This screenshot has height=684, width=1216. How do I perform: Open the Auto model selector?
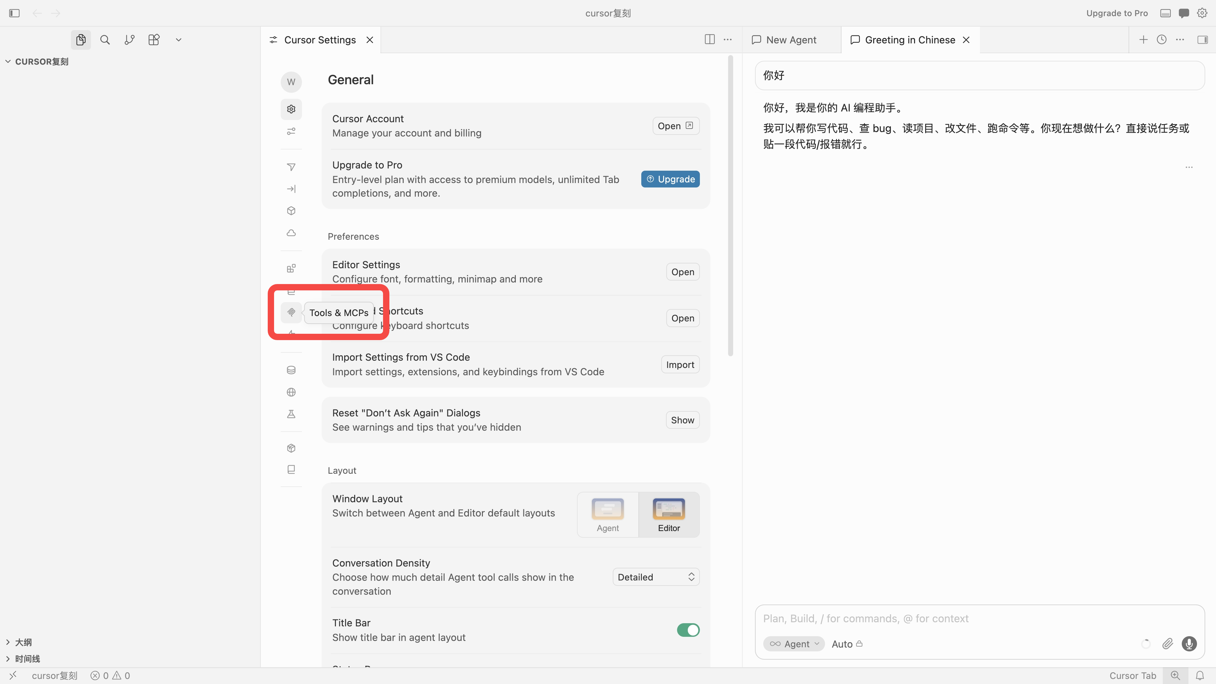[x=847, y=644]
